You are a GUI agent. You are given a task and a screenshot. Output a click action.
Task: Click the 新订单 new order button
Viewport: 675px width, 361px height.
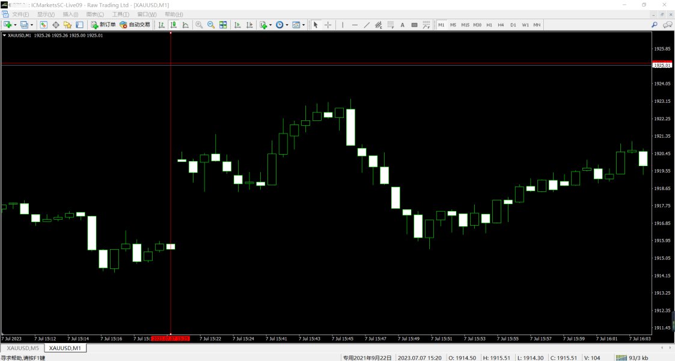tap(103, 25)
